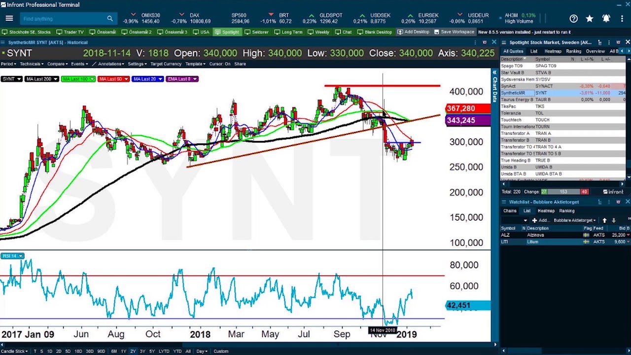
Task: Open RSI 14 indicator dropdown
Action: click(x=12, y=256)
